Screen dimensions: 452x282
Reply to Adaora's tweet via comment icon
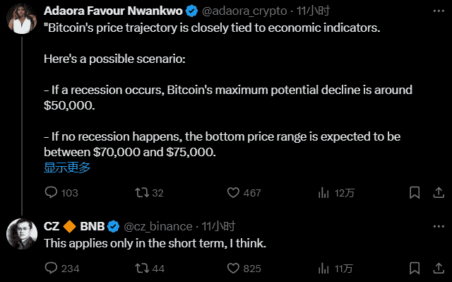(x=51, y=192)
